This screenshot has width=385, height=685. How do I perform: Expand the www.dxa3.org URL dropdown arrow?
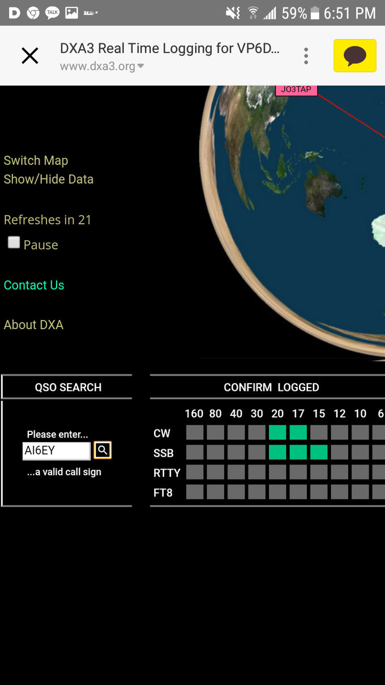(141, 66)
